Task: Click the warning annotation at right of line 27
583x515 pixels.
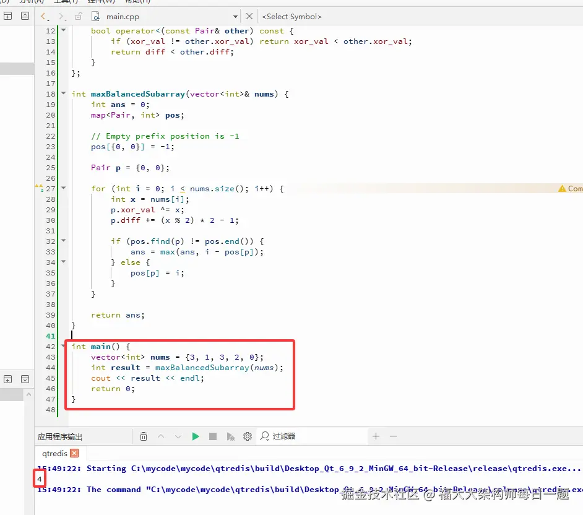Action: coord(570,189)
